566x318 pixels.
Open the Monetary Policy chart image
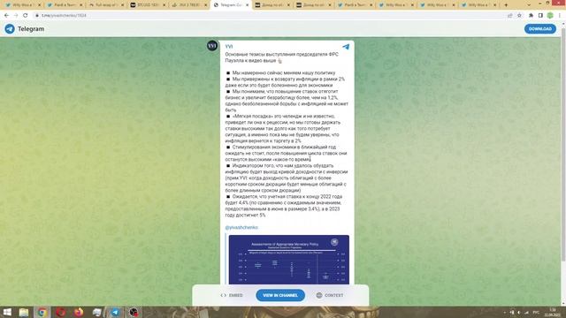point(289,260)
